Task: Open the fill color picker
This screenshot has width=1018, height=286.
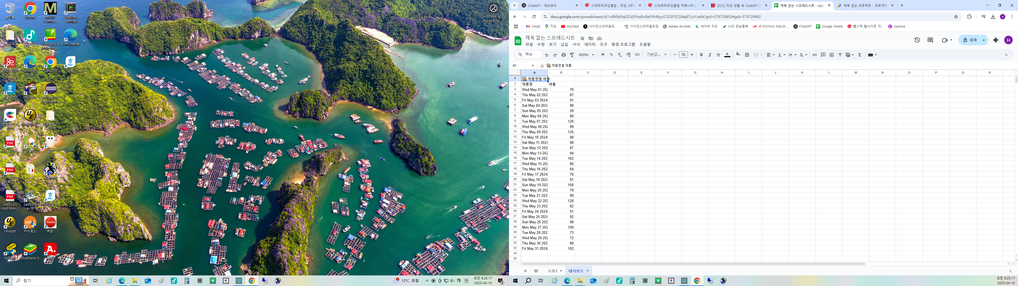Action: tap(738, 55)
